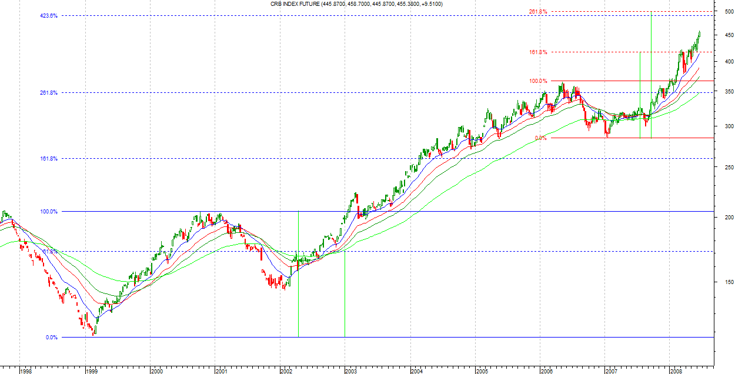The height and width of the screenshot is (374, 735).
Task: Click the blue 423.6% Fibonacci label
Action: (x=50, y=16)
